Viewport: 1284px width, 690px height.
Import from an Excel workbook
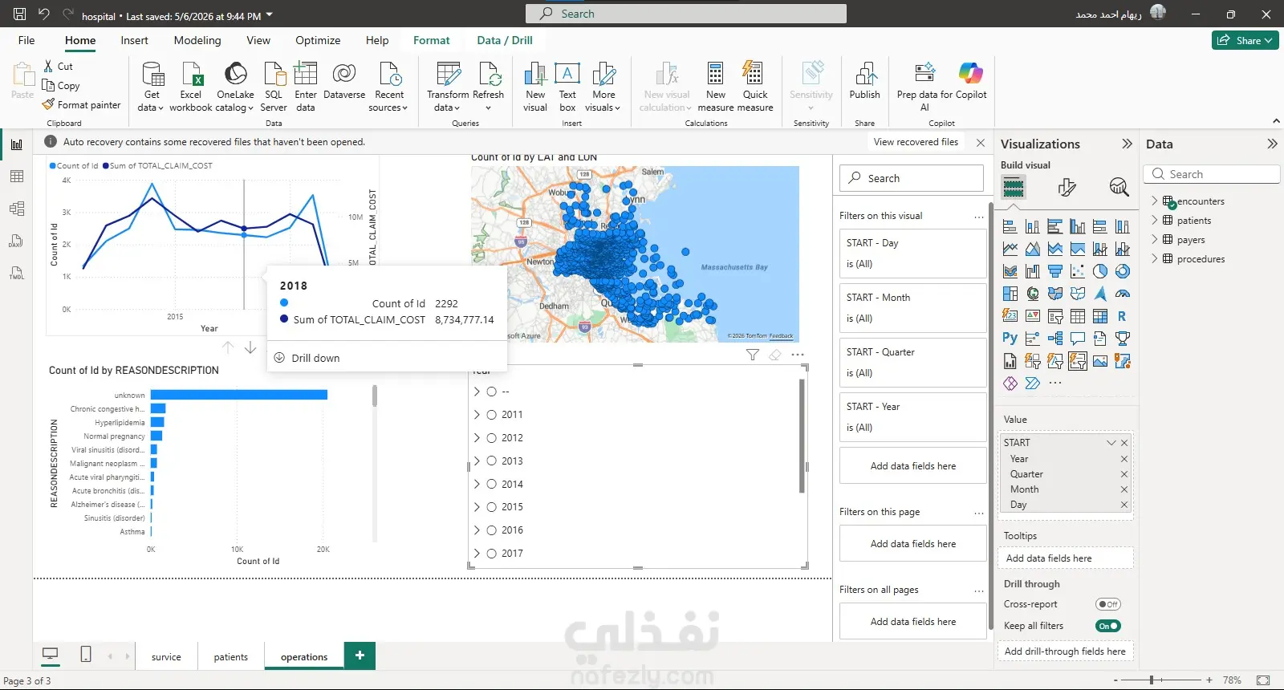click(191, 87)
